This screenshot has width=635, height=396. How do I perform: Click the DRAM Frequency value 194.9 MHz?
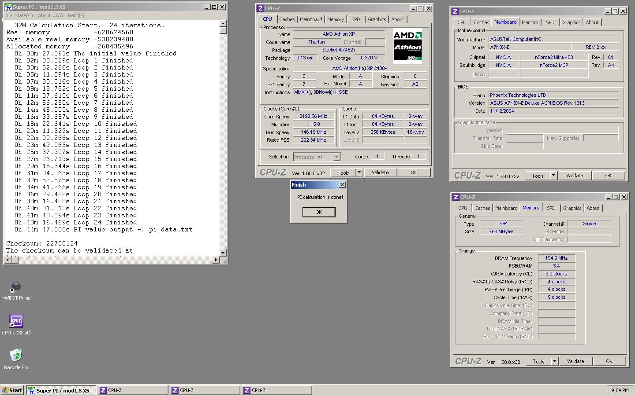(x=557, y=258)
